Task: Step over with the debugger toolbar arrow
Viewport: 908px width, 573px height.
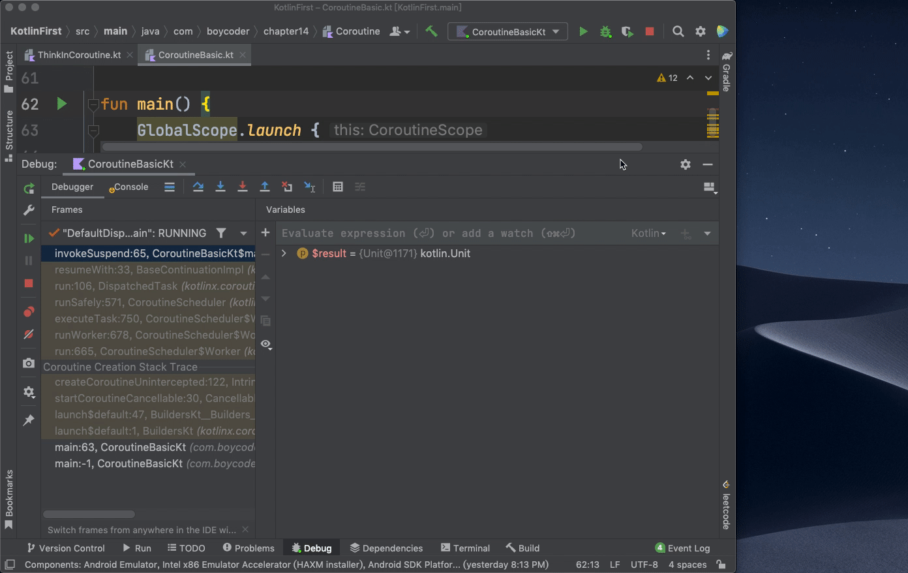Action: pos(198,187)
